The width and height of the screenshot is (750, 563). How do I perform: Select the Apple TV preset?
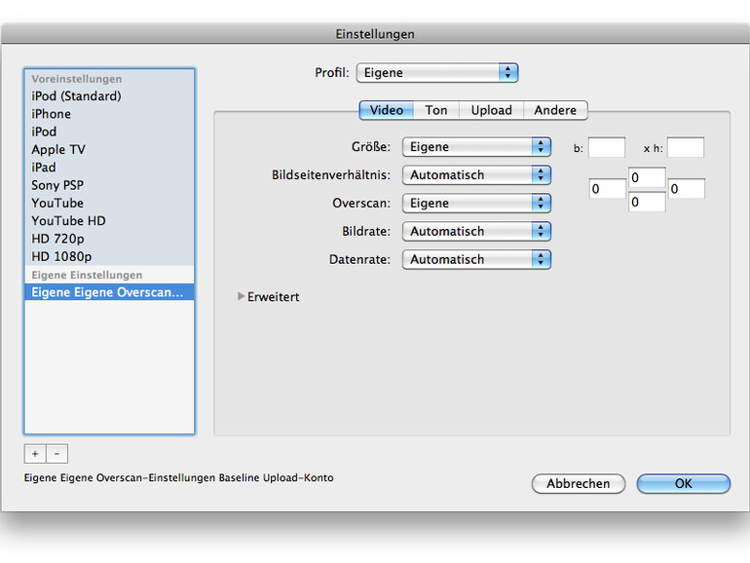click(x=58, y=150)
